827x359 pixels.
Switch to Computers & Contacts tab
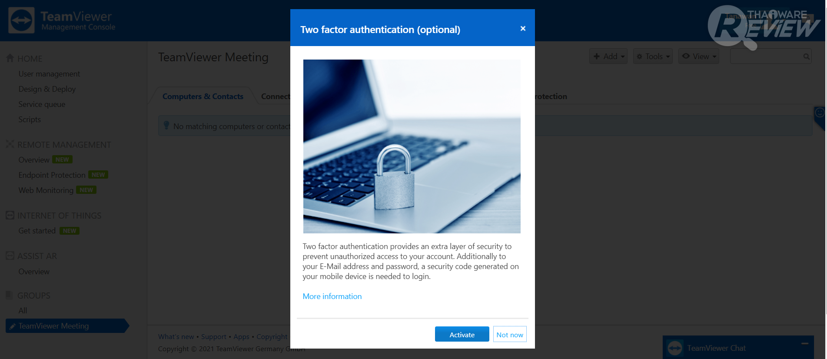(x=203, y=96)
